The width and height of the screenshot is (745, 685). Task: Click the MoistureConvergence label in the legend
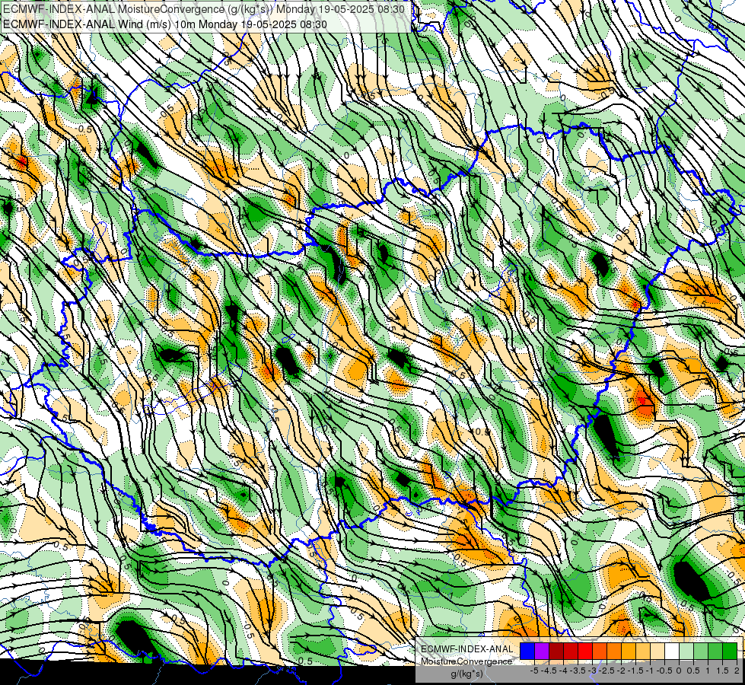tap(466, 661)
